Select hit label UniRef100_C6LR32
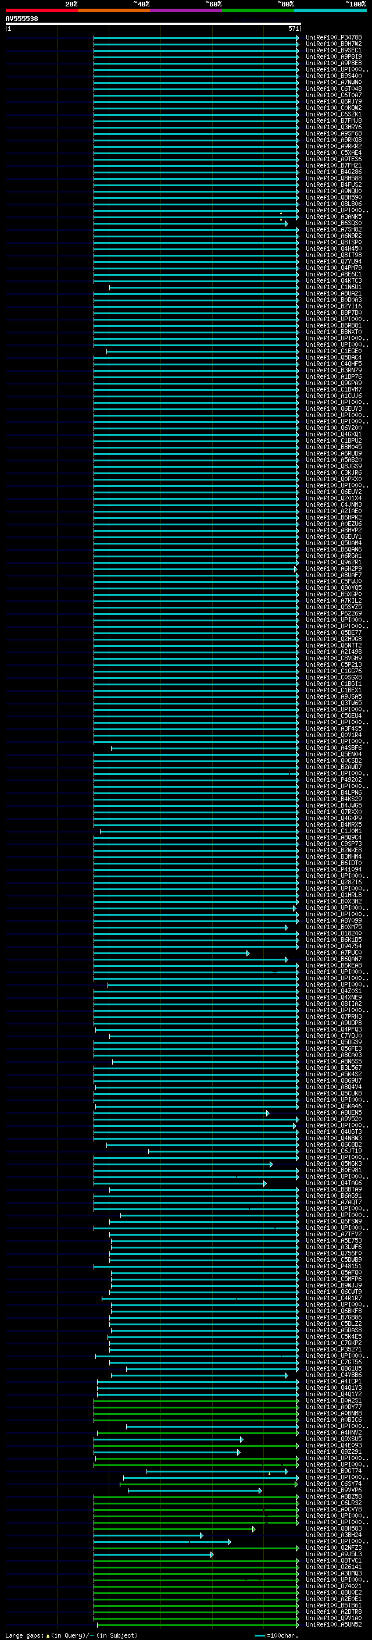This screenshot has height=1640, width=372. click(x=333, y=1503)
